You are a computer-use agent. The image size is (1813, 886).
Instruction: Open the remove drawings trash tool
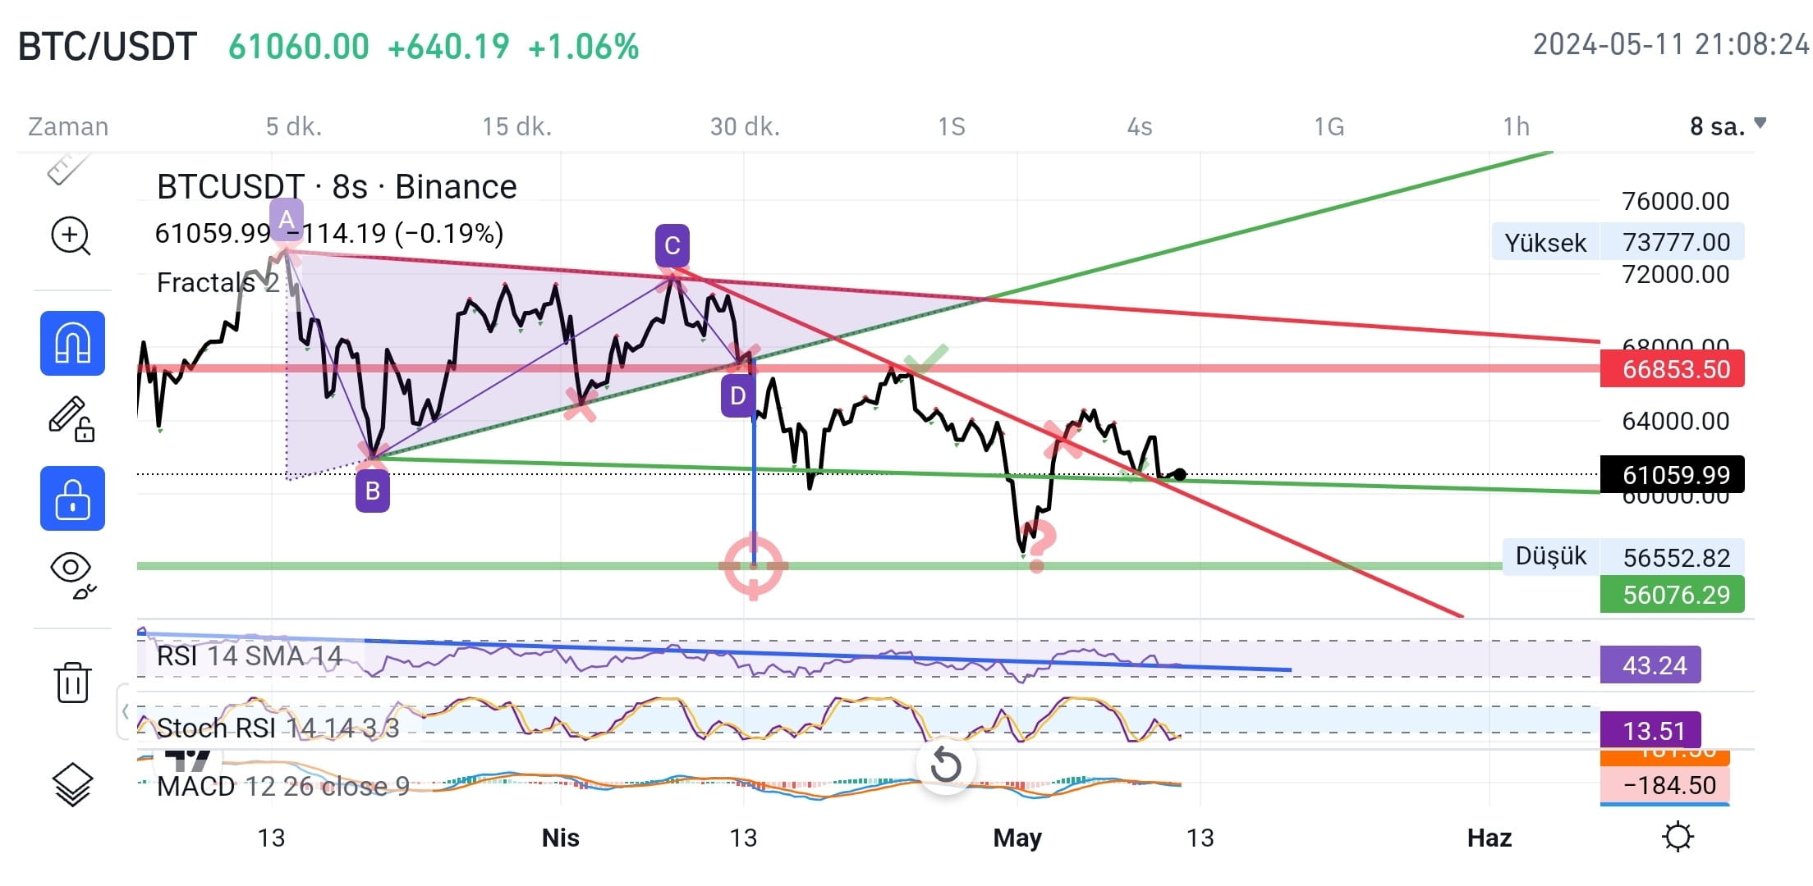click(72, 683)
